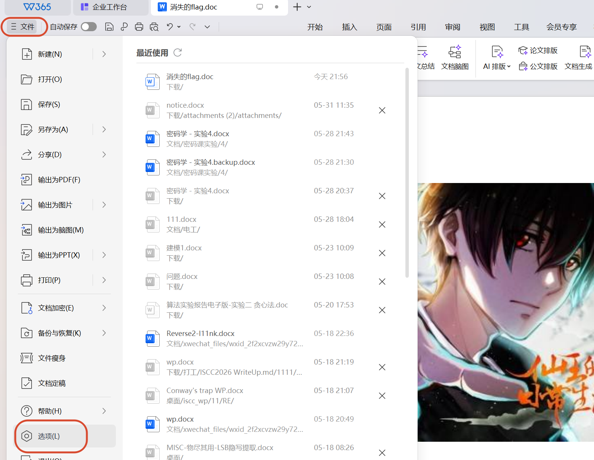This screenshot has height=460, width=594.
Task: Open the 工具 ribbon tab
Action: pos(522,27)
